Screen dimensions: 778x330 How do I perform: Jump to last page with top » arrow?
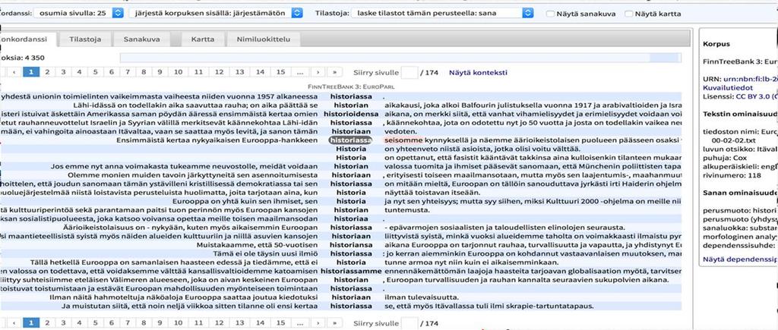click(335, 72)
